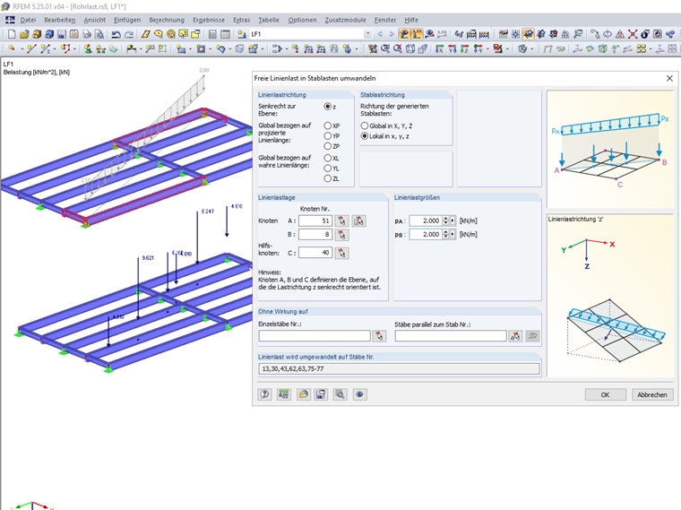This screenshot has width=681, height=510.
Task: Click the Abbrechen button
Action: [652, 394]
